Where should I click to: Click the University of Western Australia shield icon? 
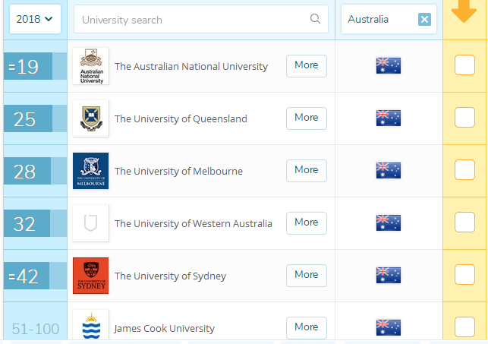tap(90, 223)
